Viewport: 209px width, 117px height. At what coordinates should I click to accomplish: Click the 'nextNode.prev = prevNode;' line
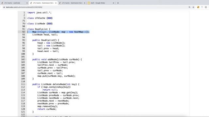[x=53, y=104]
